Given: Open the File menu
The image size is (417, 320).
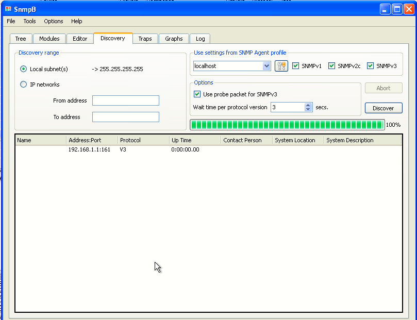Looking at the screenshot, I should point(11,21).
